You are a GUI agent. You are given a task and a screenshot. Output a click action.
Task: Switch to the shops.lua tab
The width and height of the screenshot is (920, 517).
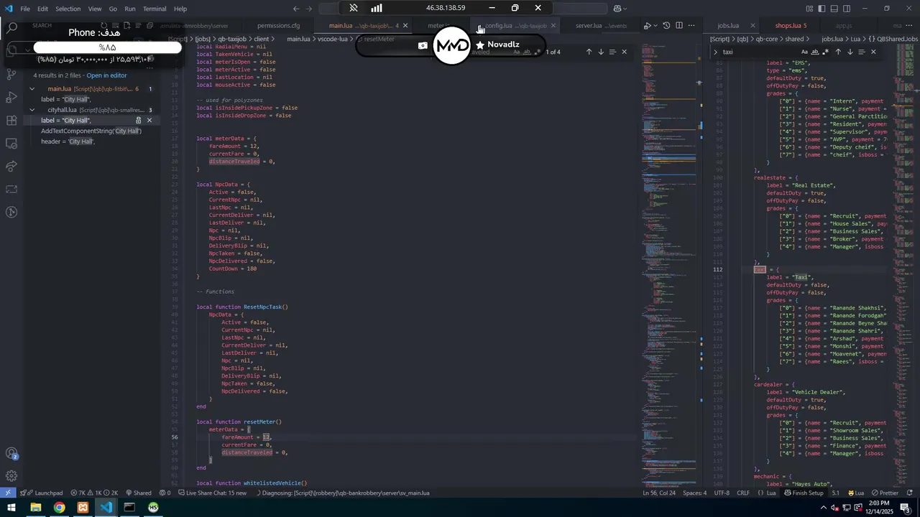pyautogui.click(x=791, y=26)
